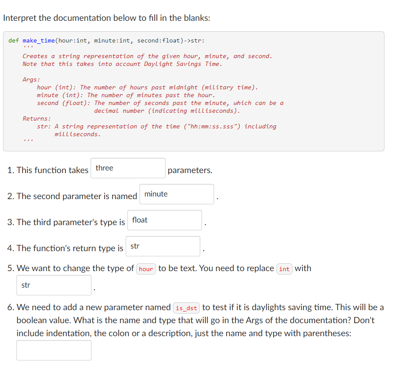Select the highlighted "int" code token
Screen dimensions: 394x370
284,269
